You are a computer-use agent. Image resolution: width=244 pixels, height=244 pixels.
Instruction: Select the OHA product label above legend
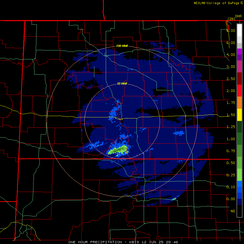click(238, 16)
